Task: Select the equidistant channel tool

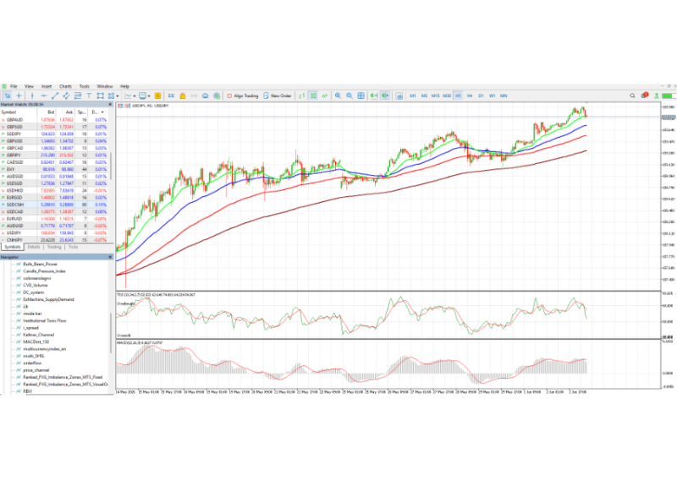Action: [x=66, y=95]
